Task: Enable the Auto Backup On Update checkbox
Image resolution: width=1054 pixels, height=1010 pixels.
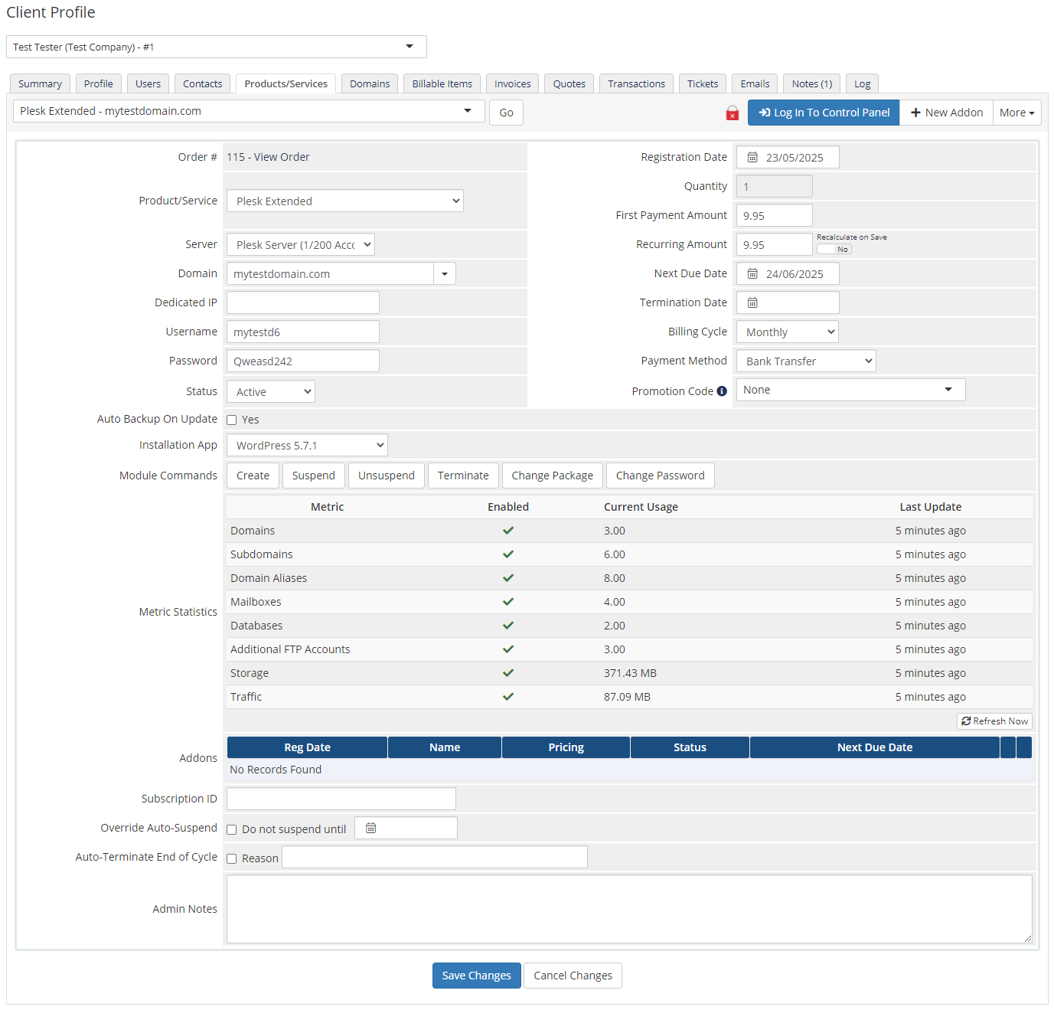Action: [x=232, y=420]
